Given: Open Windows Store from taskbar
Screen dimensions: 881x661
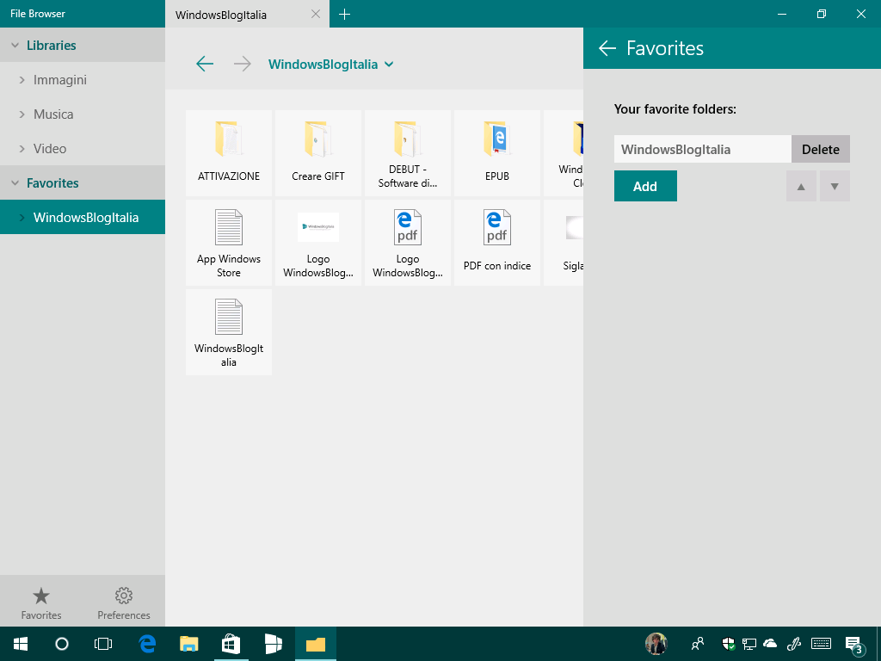Looking at the screenshot, I should point(231,644).
